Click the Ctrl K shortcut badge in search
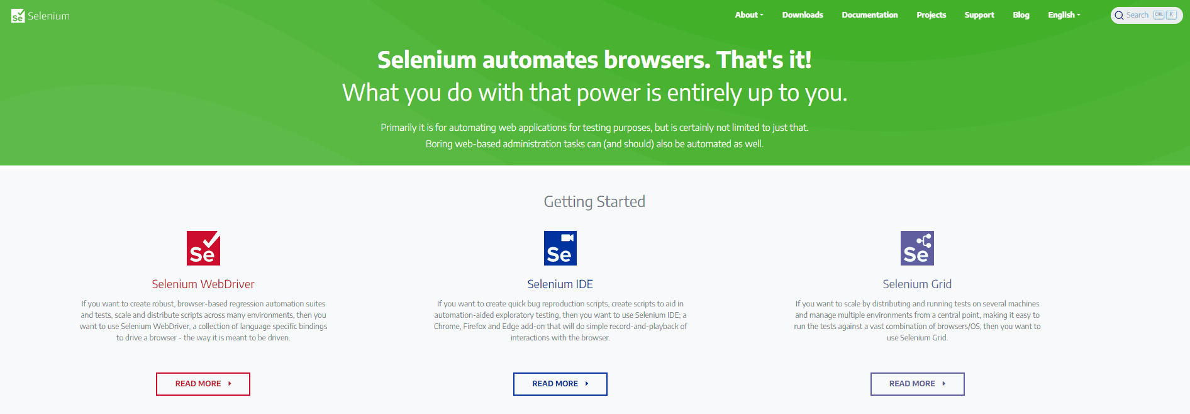This screenshot has height=414, width=1190. click(1164, 15)
